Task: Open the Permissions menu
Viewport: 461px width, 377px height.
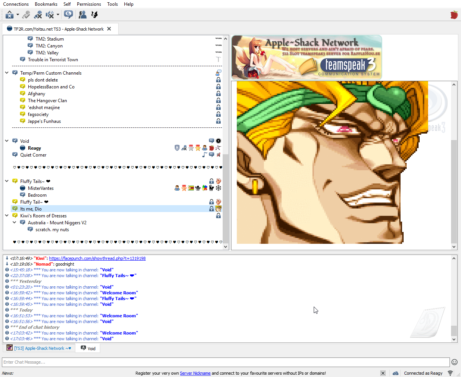Action: pos(89,4)
